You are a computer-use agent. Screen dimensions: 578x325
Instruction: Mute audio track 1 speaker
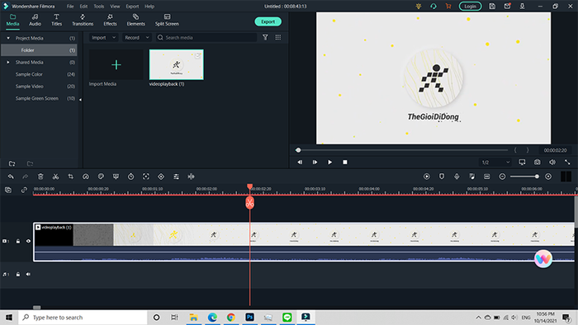click(x=28, y=274)
